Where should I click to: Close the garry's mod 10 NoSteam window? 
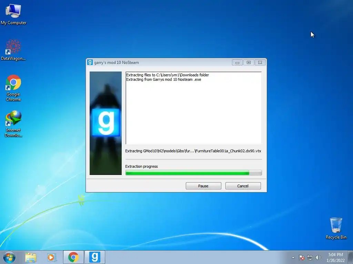tap(260, 63)
